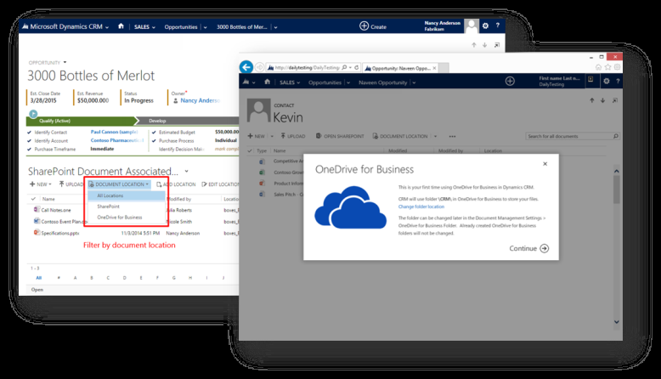661x379 pixels.
Task: Click Continue in the OneDrive dialog
Action: click(x=528, y=248)
